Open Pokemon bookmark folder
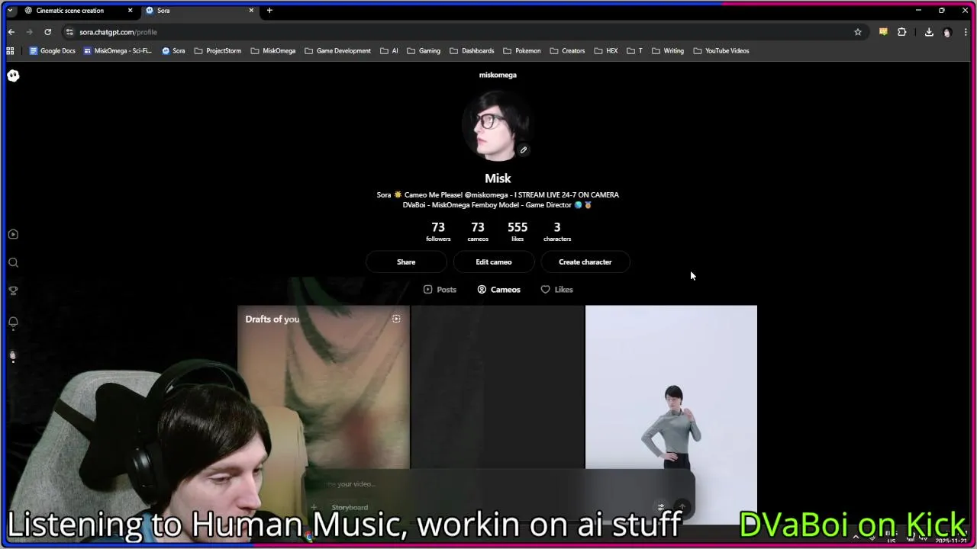977x549 pixels. click(x=522, y=51)
